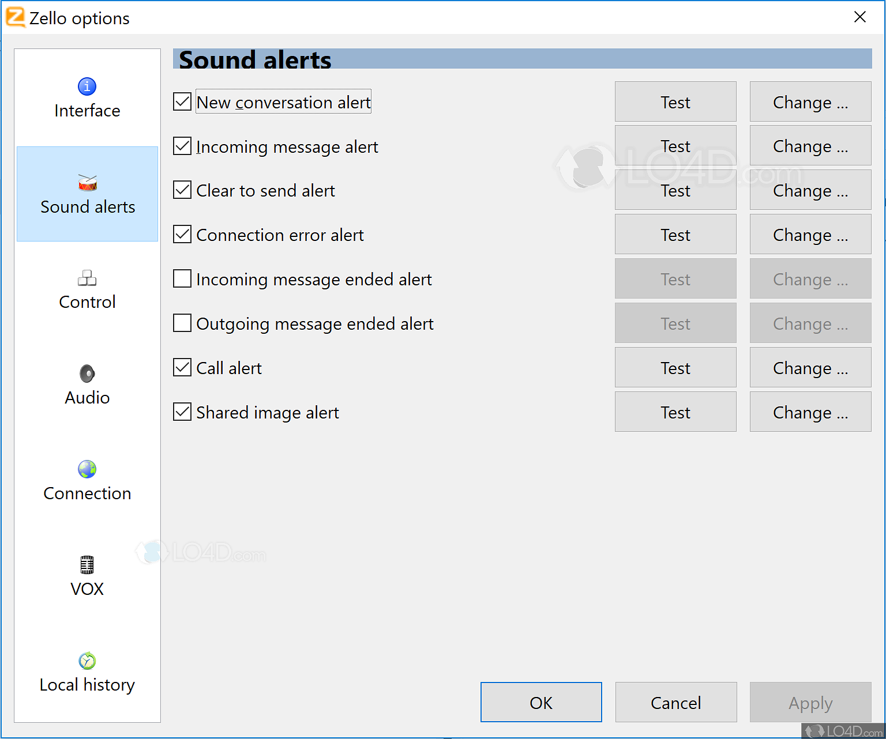Select the Interface info icon

click(87, 86)
